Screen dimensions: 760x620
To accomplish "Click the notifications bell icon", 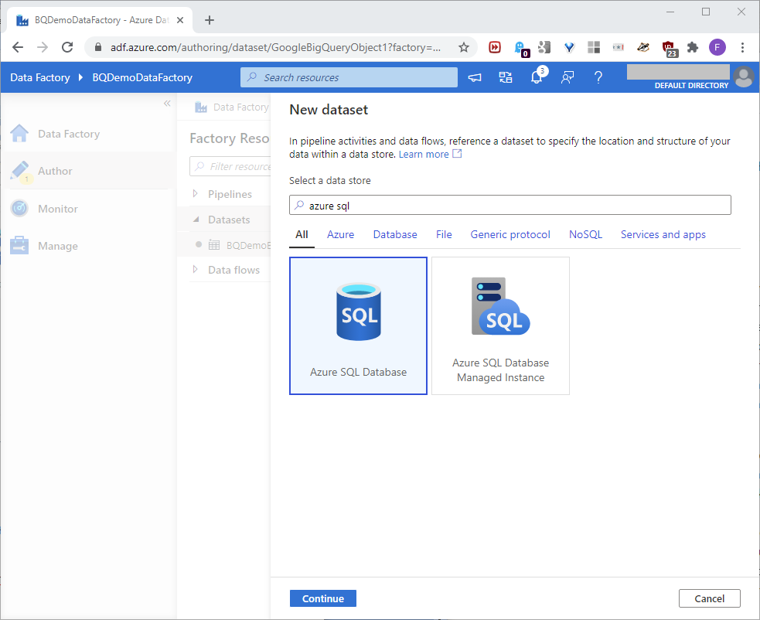I will (537, 77).
